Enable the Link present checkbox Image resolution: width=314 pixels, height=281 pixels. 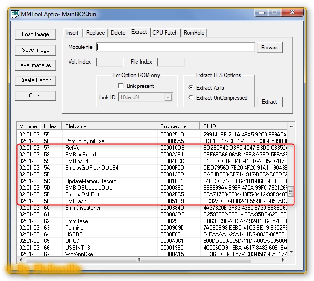(121, 86)
